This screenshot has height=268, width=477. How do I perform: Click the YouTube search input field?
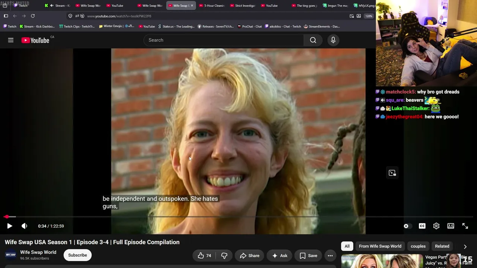click(x=224, y=40)
